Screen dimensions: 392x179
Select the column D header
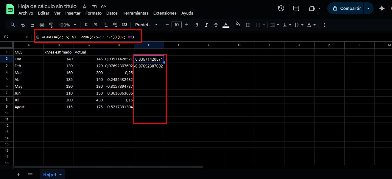click(x=119, y=45)
